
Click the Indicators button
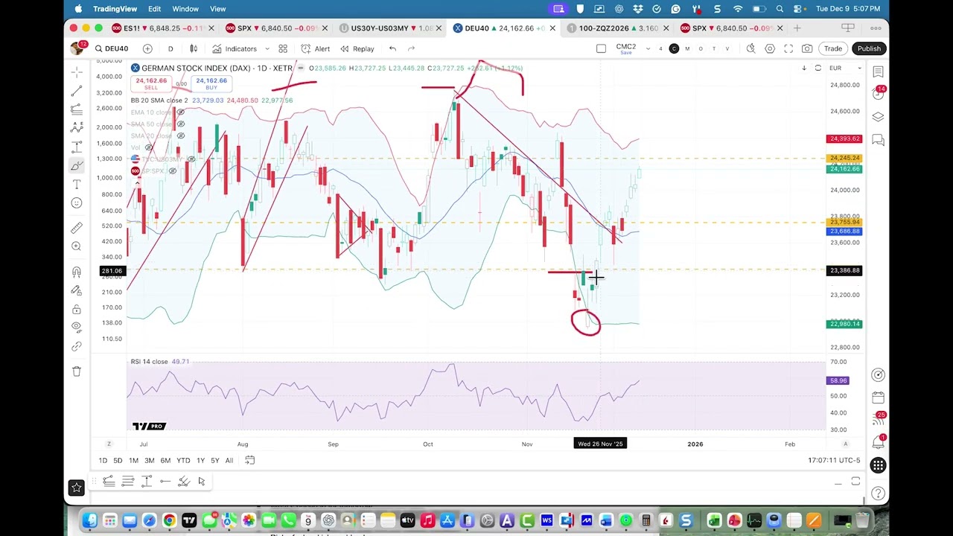pos(235,48)
